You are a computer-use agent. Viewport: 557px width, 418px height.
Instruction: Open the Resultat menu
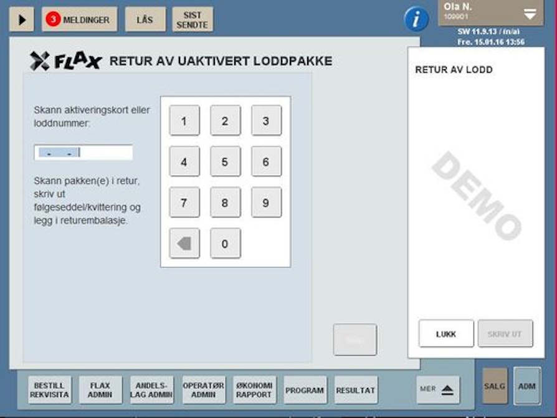click(356, 390)
